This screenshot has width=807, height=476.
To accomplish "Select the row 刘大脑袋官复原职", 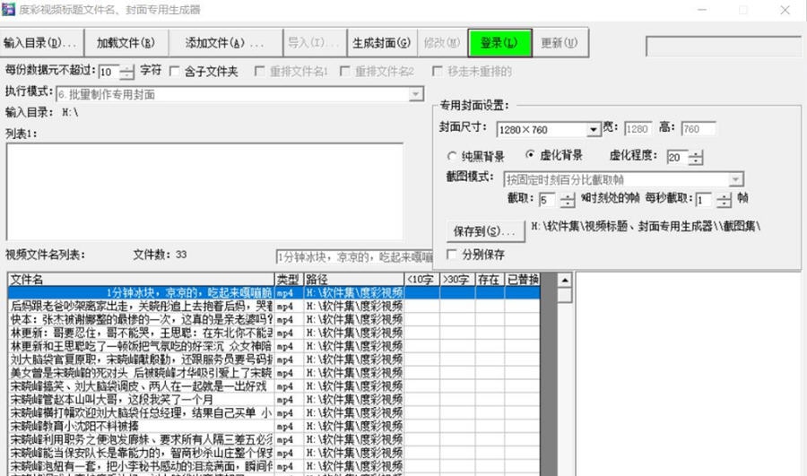I will (x=273, y=359).
